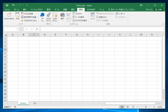Collapse the ribbon with the chevron arrow

(x=163, y=24)
